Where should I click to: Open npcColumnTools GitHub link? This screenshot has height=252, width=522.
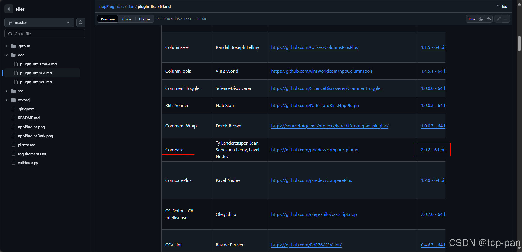(x=322, y=71)
